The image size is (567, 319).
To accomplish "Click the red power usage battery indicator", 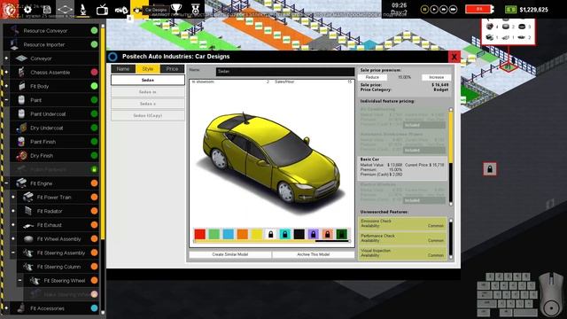I will point(479,9).
